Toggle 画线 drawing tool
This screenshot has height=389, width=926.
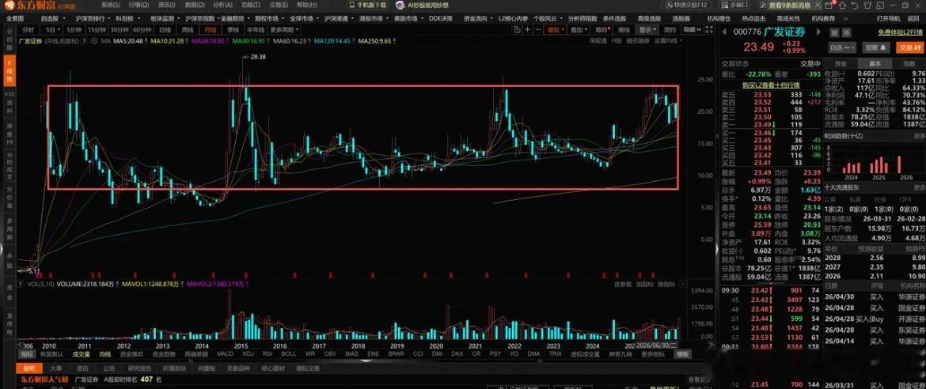tap(624, 29)
